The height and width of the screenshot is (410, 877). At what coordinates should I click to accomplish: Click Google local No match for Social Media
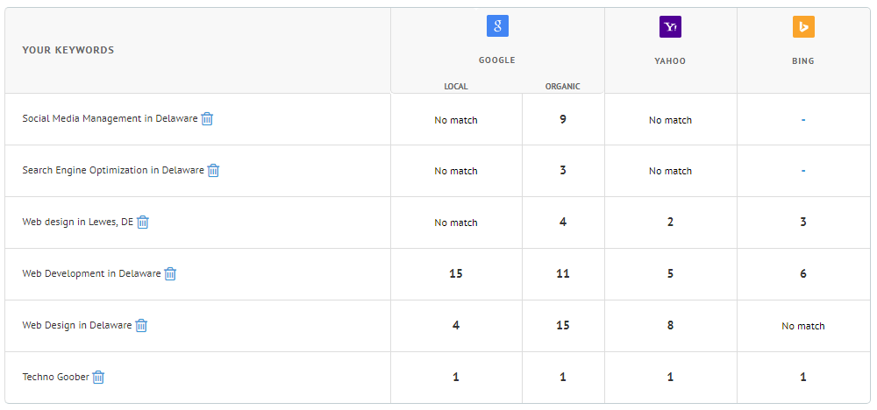pos(456,120)
